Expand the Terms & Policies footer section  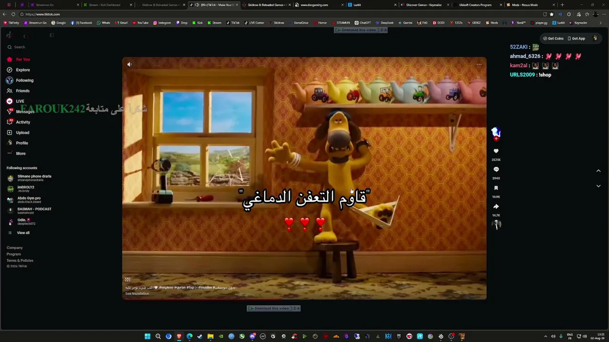(x=20, y=261)
